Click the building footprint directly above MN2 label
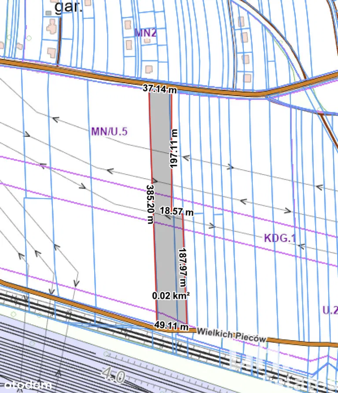 129,24
